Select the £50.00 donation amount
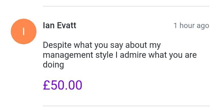Screen dimensions: 220x110 click(62, 85)
